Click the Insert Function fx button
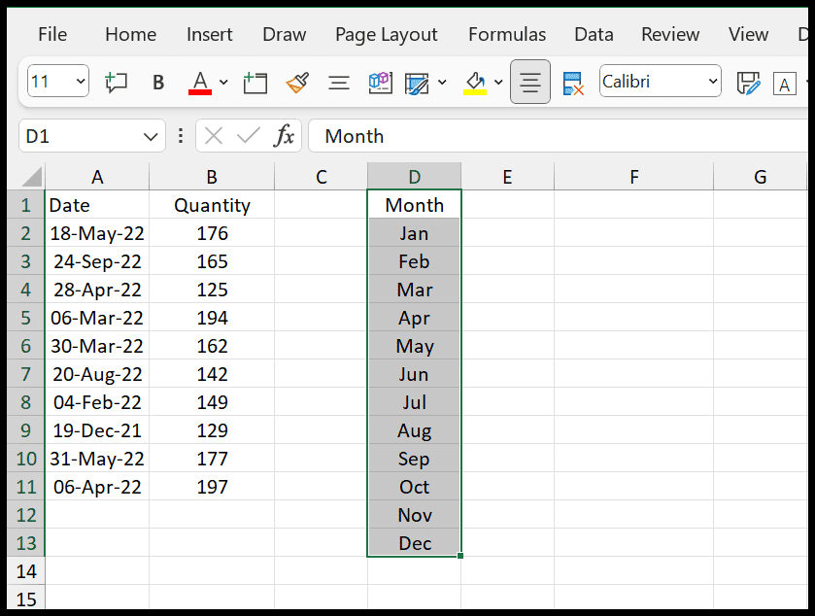Viewport: 815px width, 616px height. [x=285, y=136]
